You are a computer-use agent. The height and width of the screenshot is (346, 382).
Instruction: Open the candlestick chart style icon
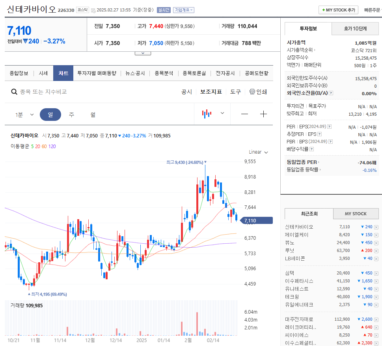coord(207,113)
